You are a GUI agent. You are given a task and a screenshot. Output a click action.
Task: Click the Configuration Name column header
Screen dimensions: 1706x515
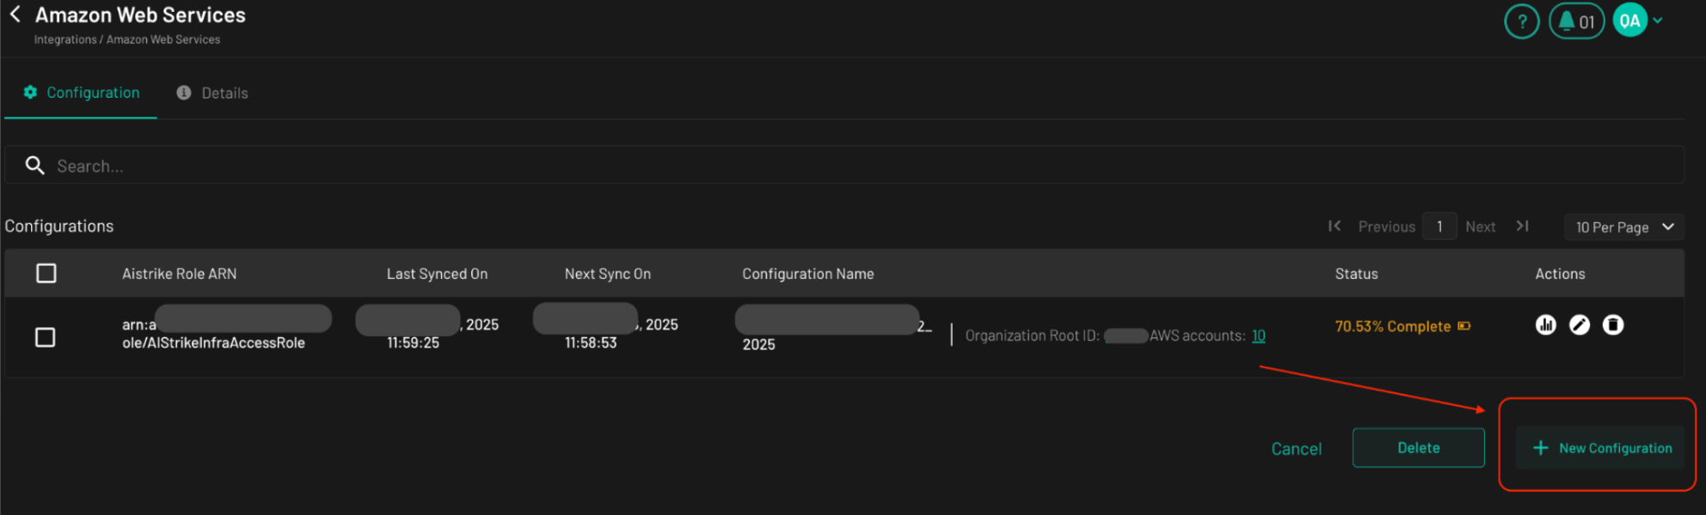(808, 274)
